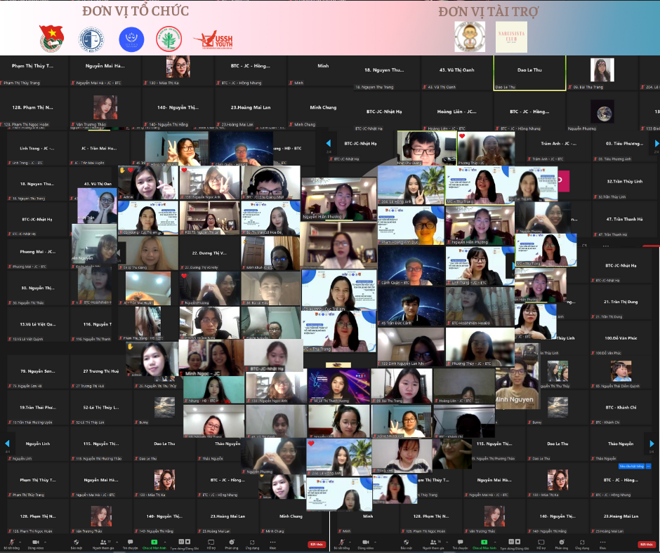Screen dimensions: 660x553
Task: Open Security (Bảo mật) in left toolbar
Action: pyautogui.click(x=76, y=541)
